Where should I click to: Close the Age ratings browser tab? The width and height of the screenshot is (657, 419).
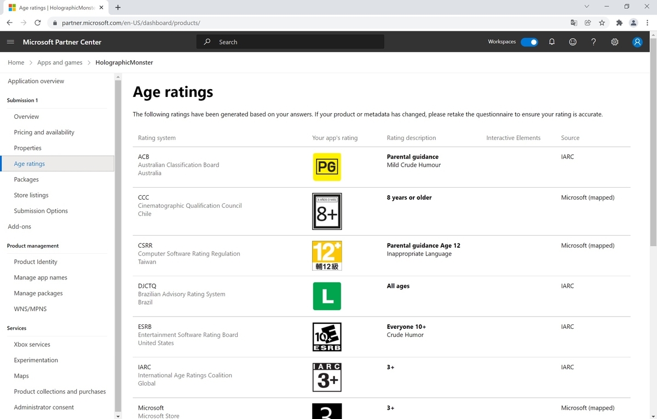pos(102,8)
